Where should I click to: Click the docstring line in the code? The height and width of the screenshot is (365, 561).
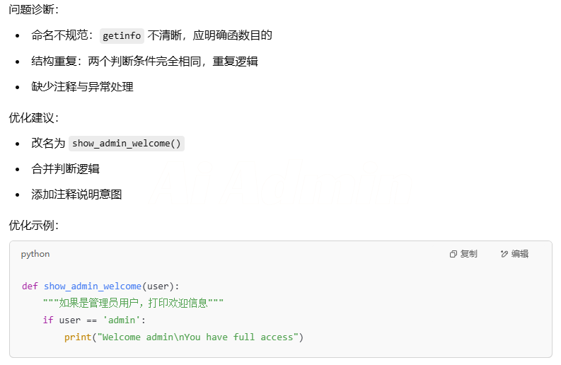click(133, 303)
